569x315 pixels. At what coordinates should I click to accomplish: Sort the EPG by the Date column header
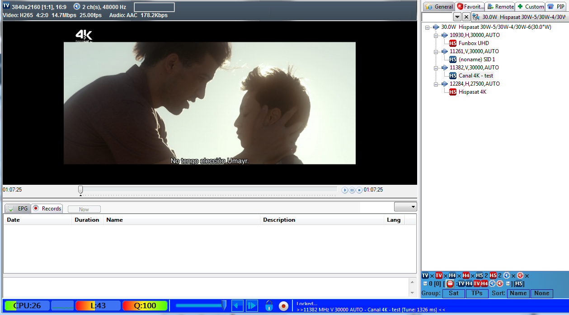click(x=38, y=220)
